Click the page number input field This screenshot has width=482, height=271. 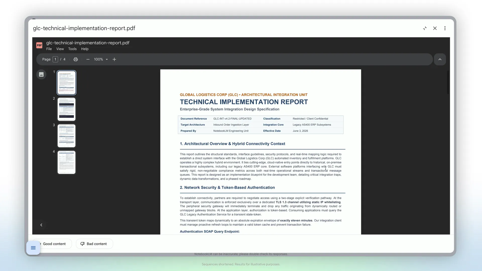pyautogui.click(x=55, y=59)
